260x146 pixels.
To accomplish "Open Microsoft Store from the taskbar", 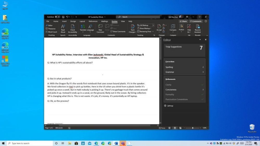I will pyautogui.click(x=76, y=143).
